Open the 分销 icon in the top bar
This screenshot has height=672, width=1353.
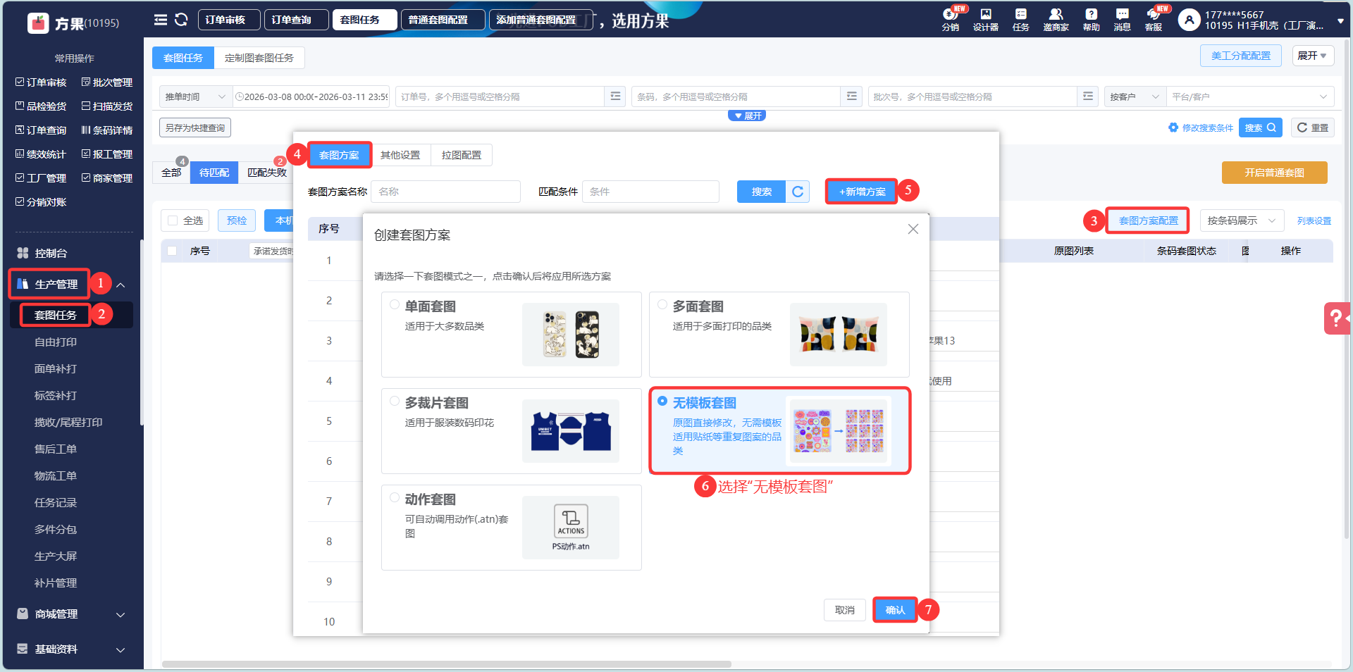point(951,20)
